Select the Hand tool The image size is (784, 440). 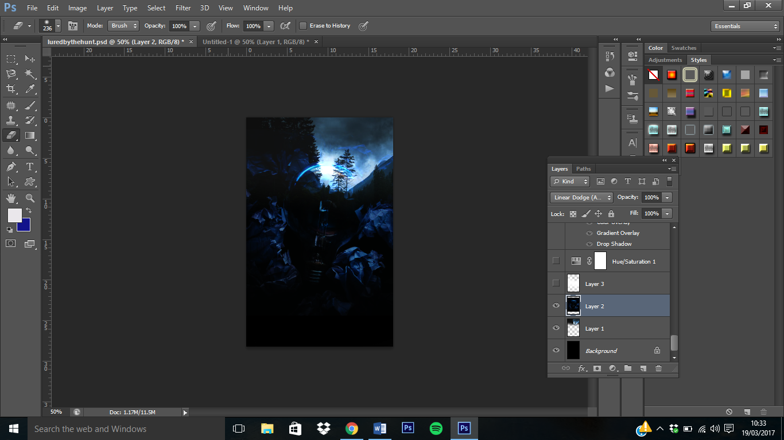click(11, 198)
